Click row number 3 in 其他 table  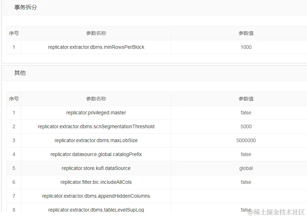point(14,140)
